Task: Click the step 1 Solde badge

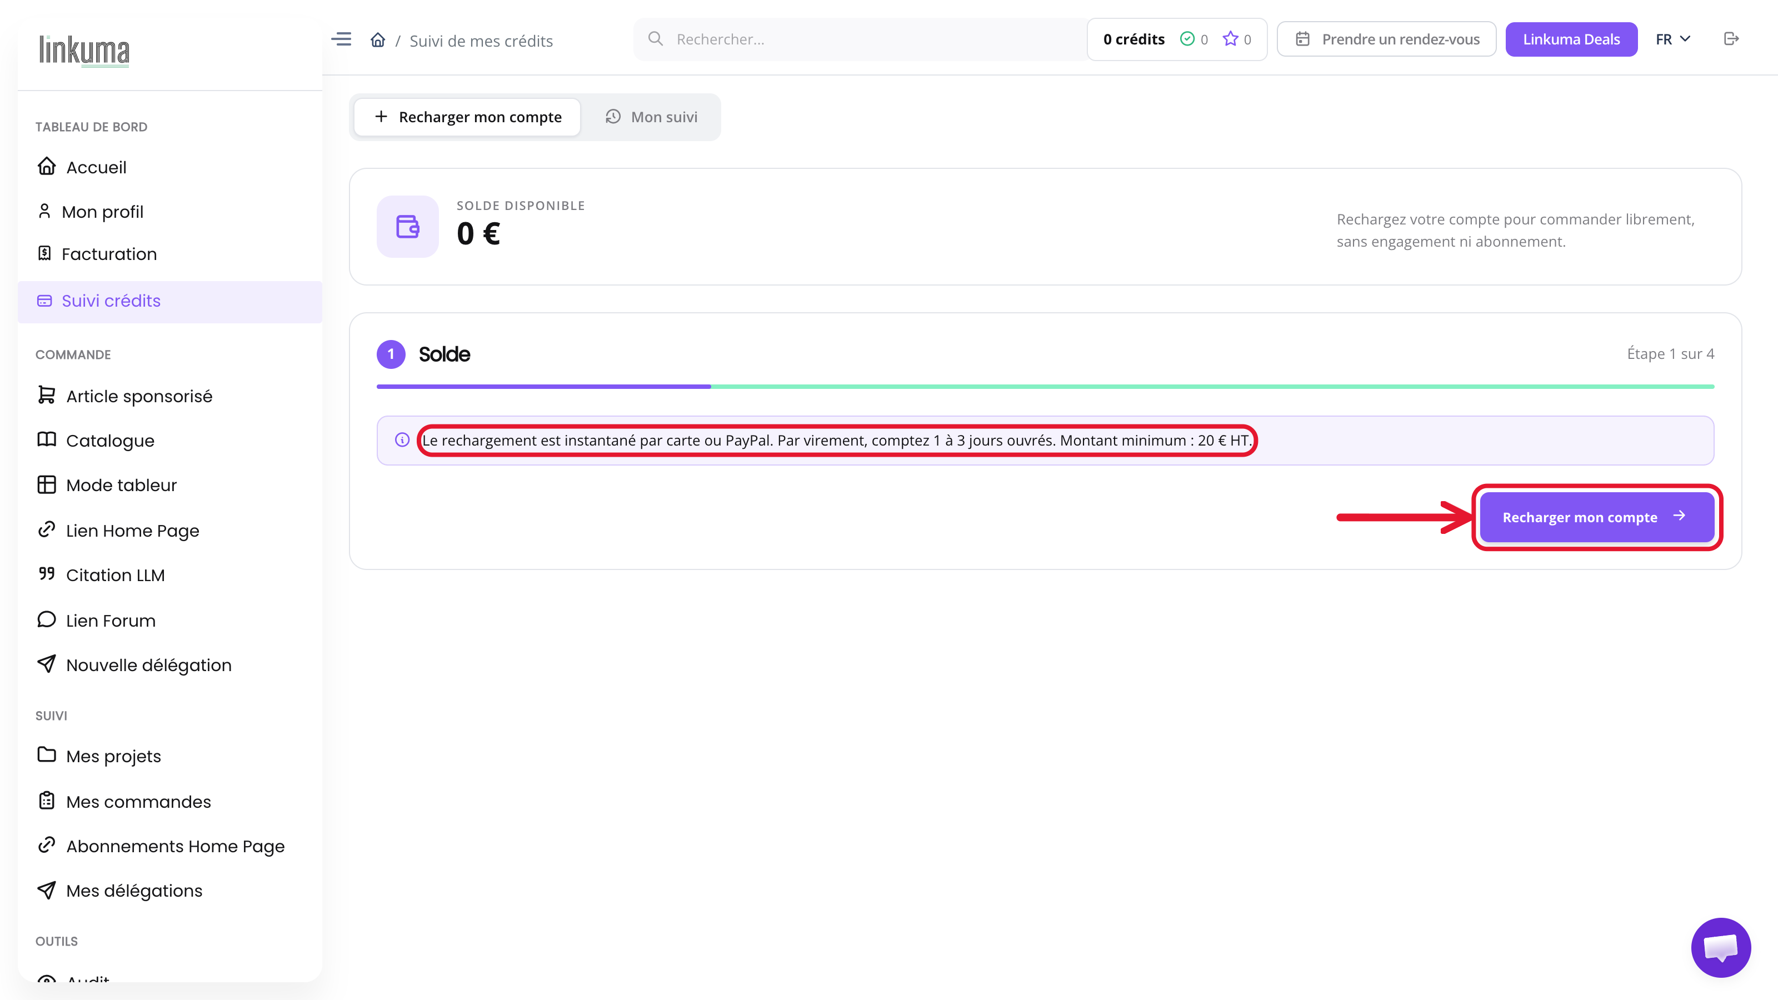Action: [x=391, y=354]
